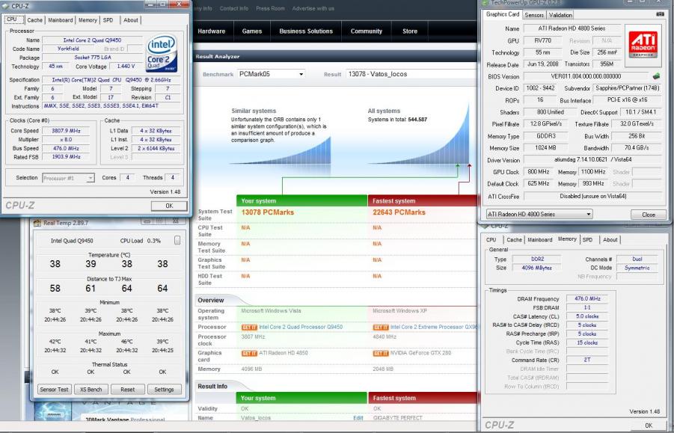The height and width of the screenshot is (433, 674).
Task: Click the 13078 PCMarks score
Action: (x=268, y=212)
